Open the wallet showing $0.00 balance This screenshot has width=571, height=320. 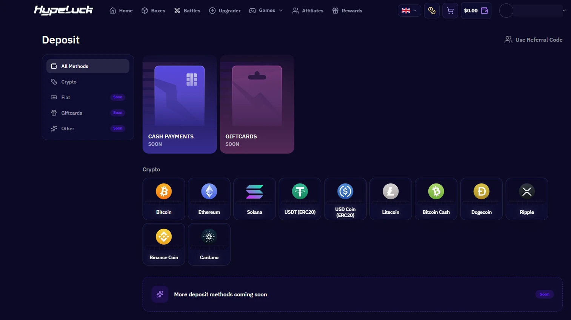tap(476, 11)
